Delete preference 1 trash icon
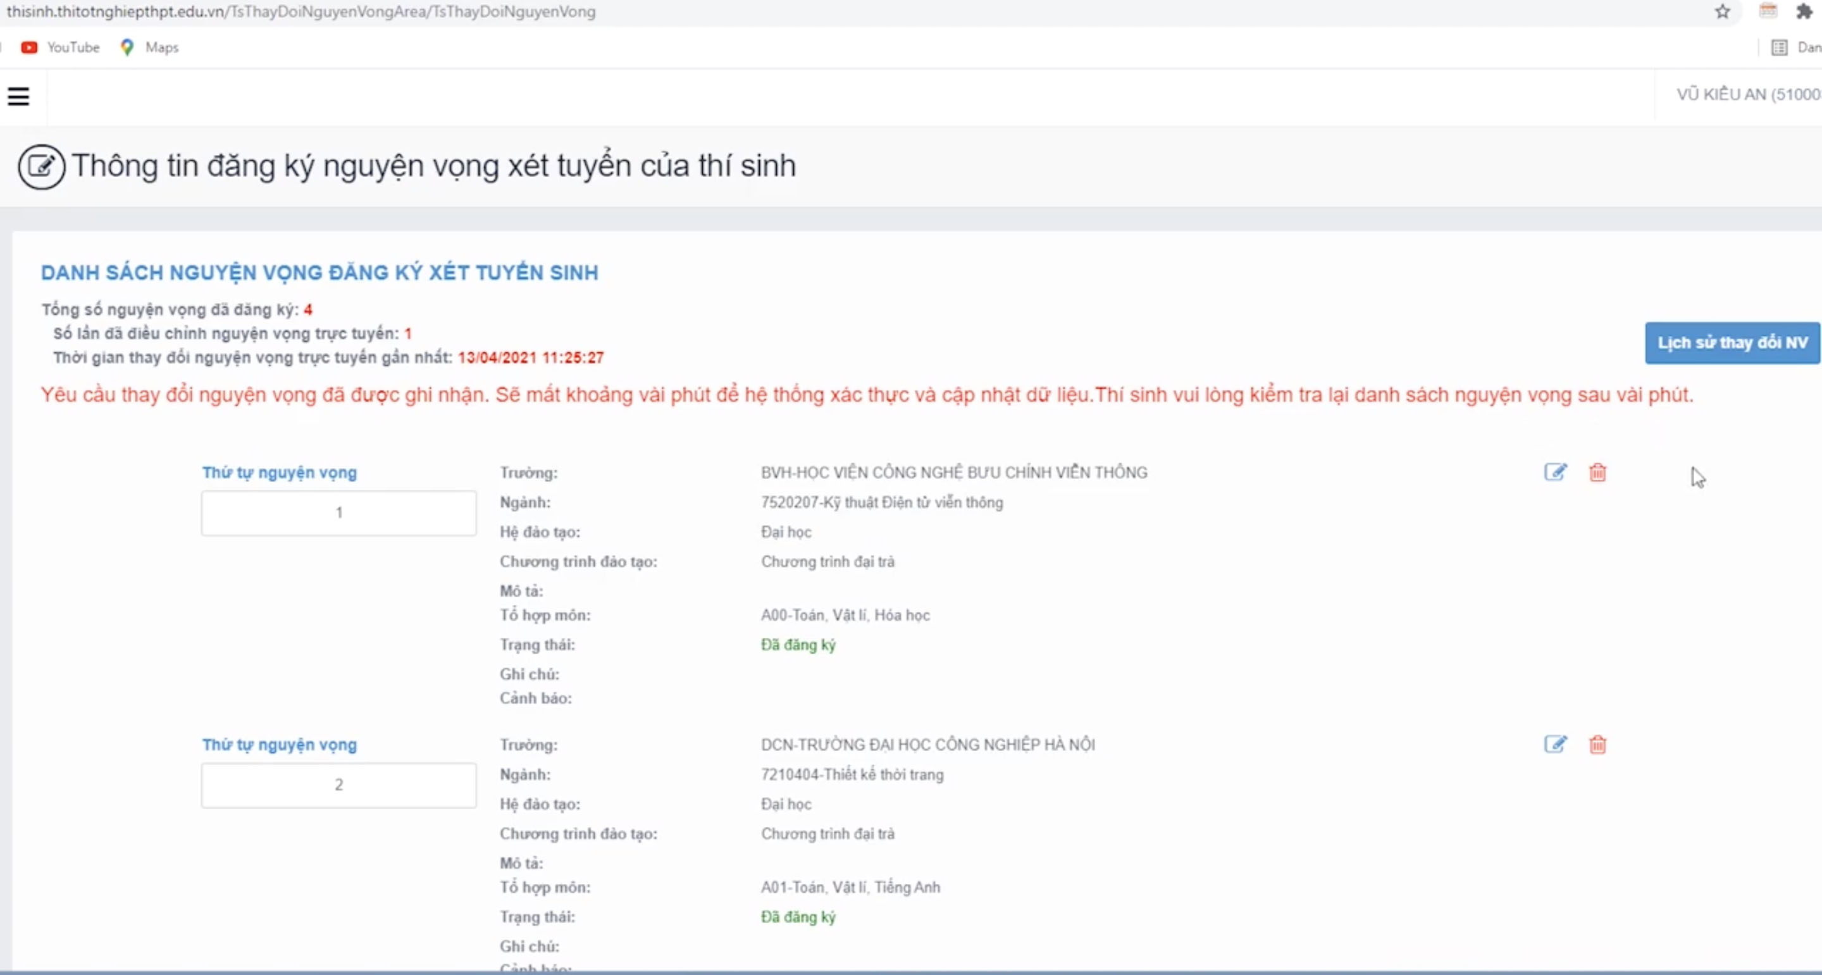Screen dimensions: 1822x975 [1598, 472]
